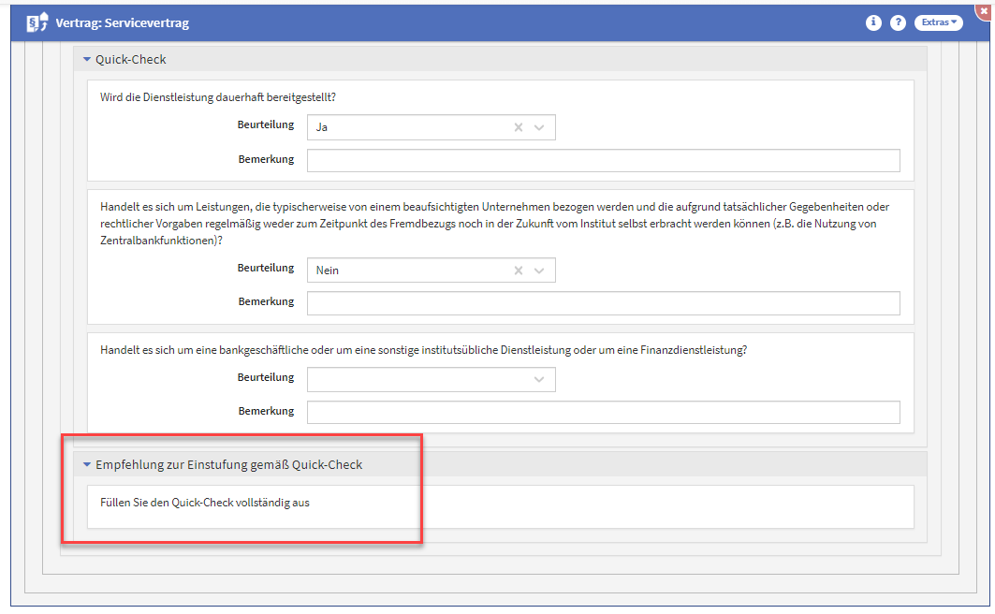Collapse the Empfehlung zur Einstufung section triangle
The height and width of the screenshot is (614, 995).
pos(87,464)
